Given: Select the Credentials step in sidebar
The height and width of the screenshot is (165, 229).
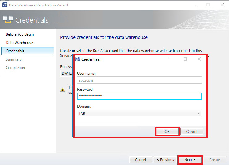Looking at the screenshot, I should point(15,51).
